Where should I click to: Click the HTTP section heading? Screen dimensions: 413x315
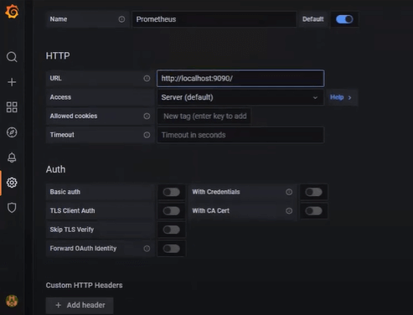58,56
